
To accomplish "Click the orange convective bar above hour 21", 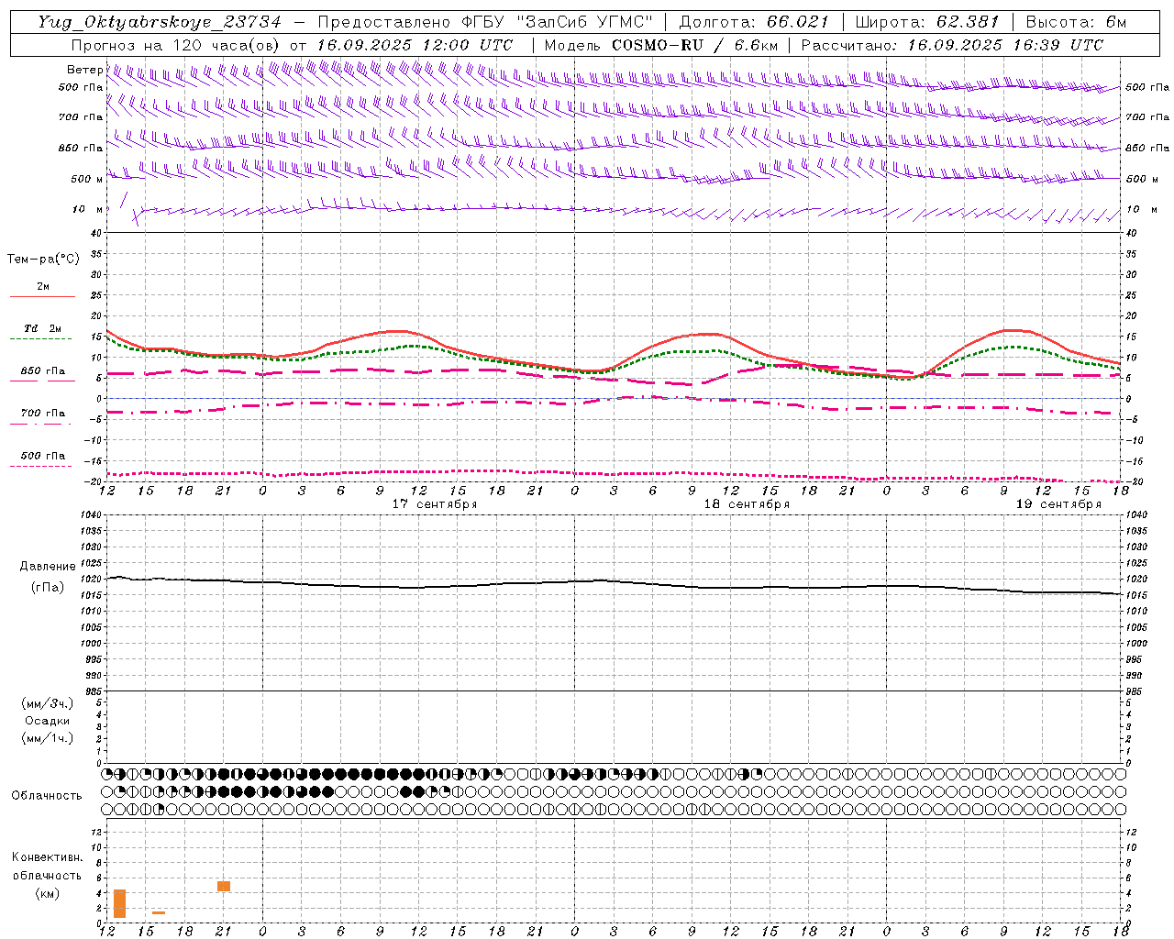I will tap(224, 886).
